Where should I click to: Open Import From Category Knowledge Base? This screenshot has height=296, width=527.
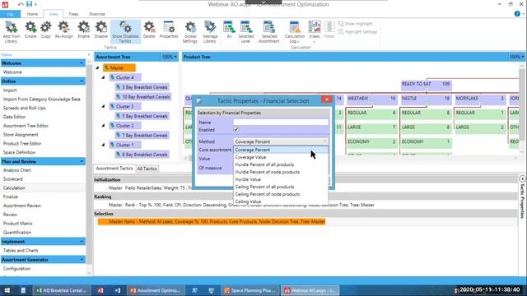click(x=42, y=99)
